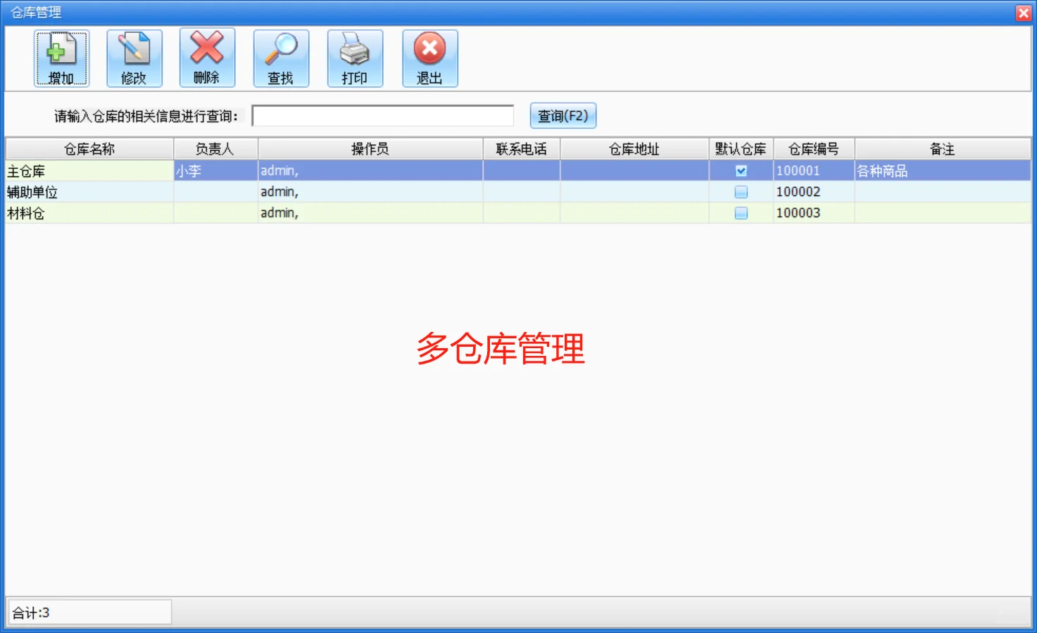This screenshot has width=1037, height=633.
Task: Click the 查找 (Find) magnifier icon
Action: point(281,58)
